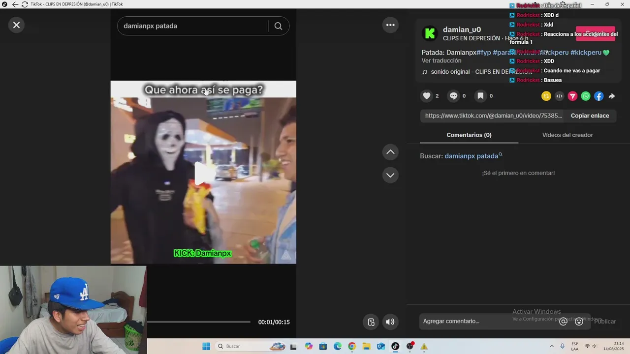Go back with the browser arrow
Viewport: 630px width, 354px height.
point(15,4)
